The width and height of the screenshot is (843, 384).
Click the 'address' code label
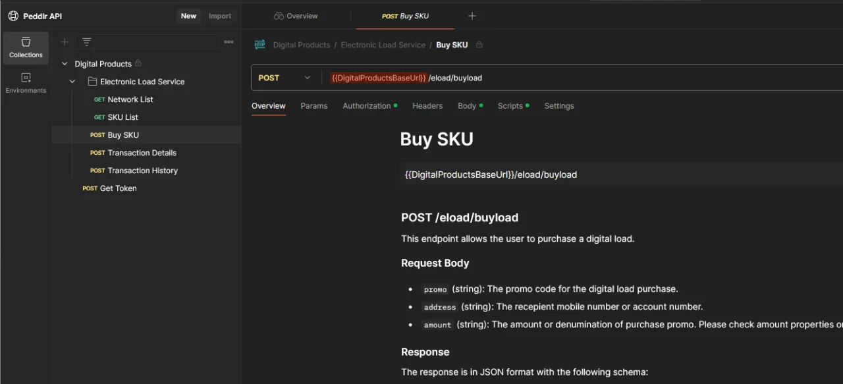coord(440,307)
